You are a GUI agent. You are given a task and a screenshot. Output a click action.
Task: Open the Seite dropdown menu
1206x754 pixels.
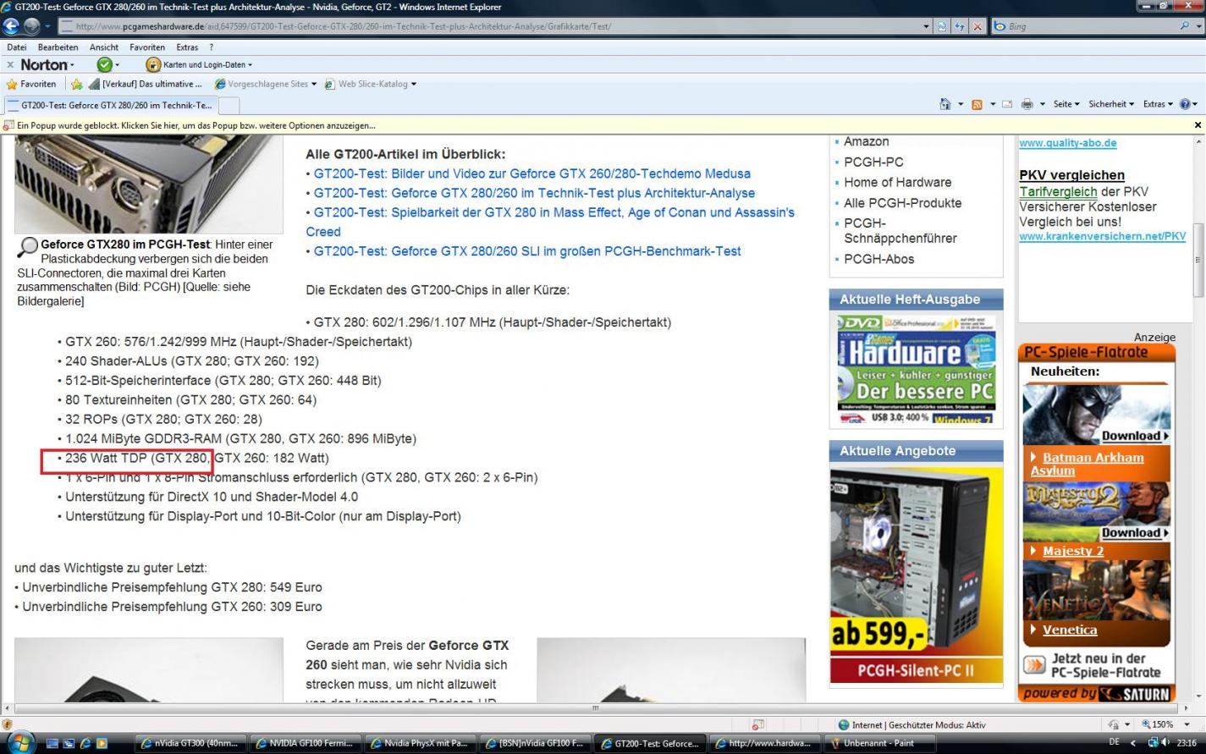(1066, 104)
